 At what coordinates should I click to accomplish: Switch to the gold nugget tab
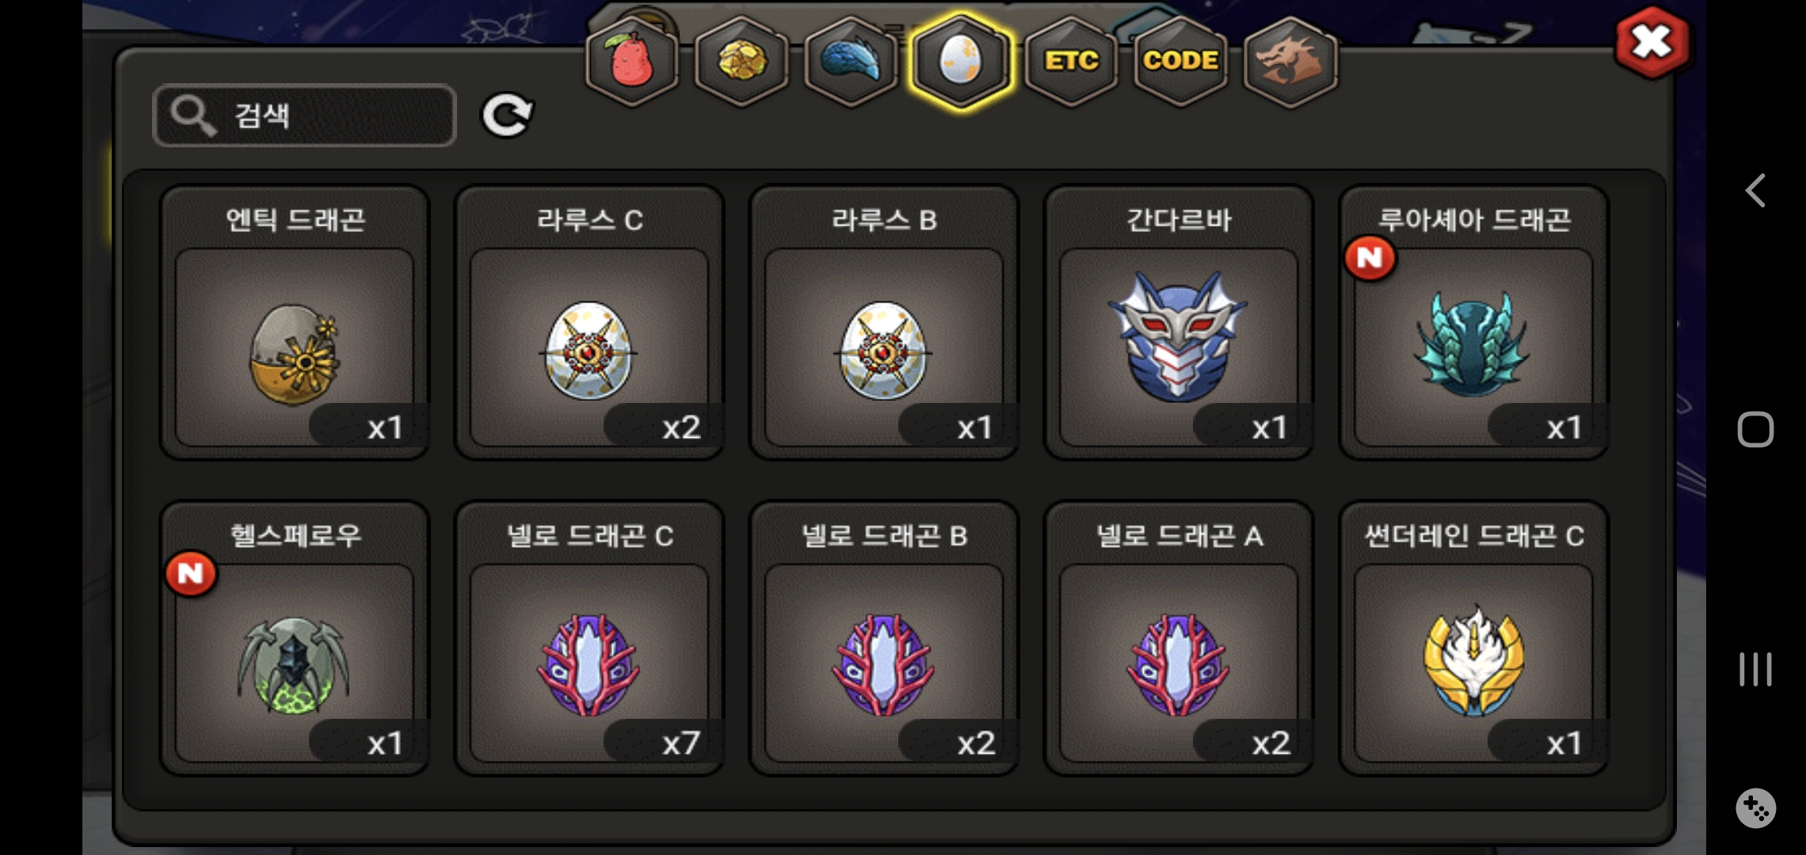pos(741,62)
